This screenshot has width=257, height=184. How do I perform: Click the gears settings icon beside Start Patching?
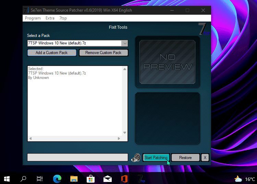click(x=136, y=158)
